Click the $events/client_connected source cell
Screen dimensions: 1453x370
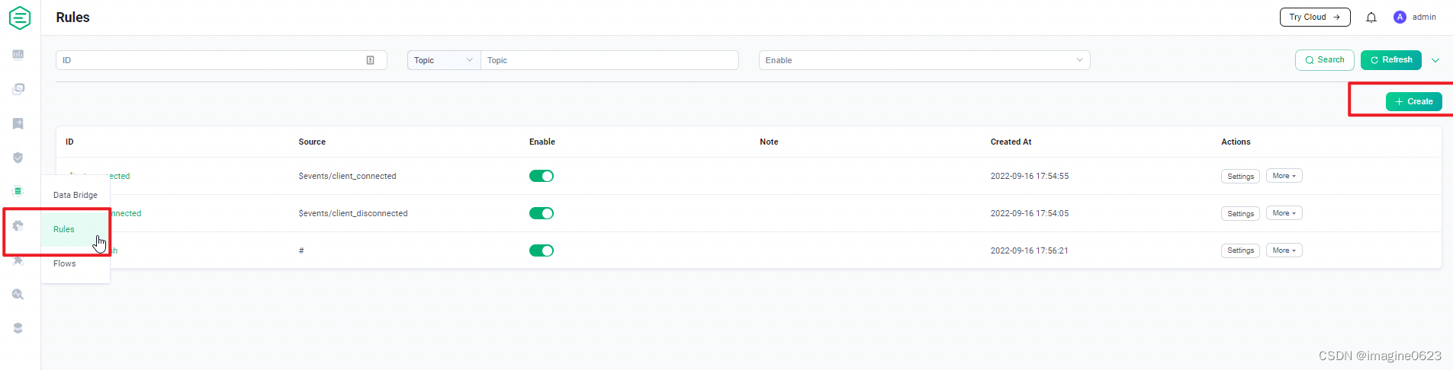click(x=347, y=176)
